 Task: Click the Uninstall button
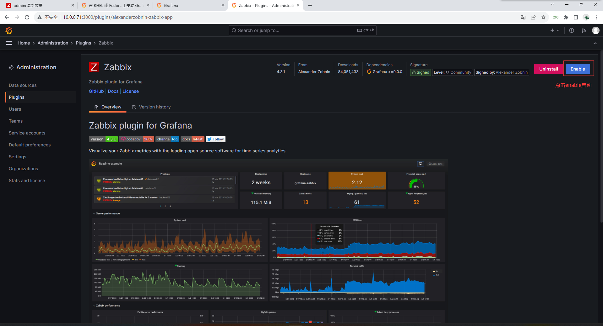tap(548, 69)
